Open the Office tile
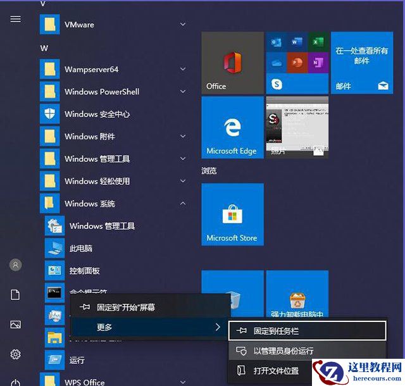Screen dimensions: 405x386 coord(232,63)
